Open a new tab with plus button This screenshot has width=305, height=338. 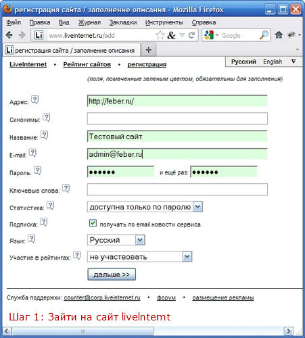click(x=148, y=49)
